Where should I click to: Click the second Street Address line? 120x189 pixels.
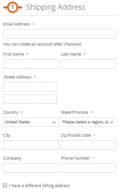point(30,99)
